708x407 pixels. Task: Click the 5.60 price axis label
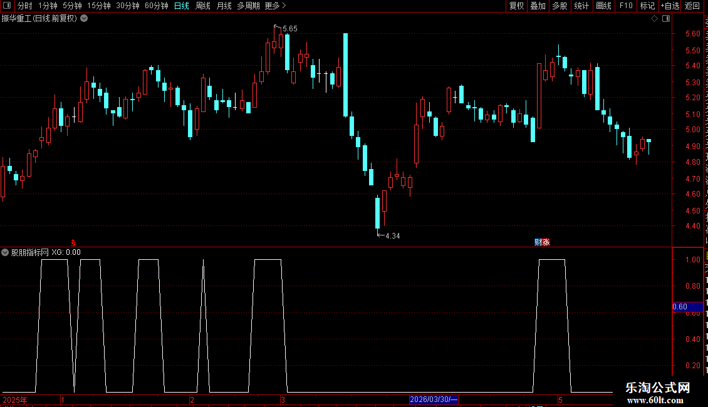click(692, 33)
